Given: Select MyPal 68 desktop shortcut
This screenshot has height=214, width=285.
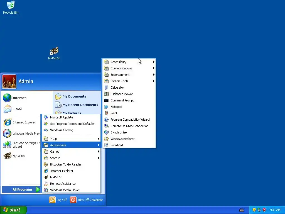Looking at the screenshot, I should (x=54, y=53).
